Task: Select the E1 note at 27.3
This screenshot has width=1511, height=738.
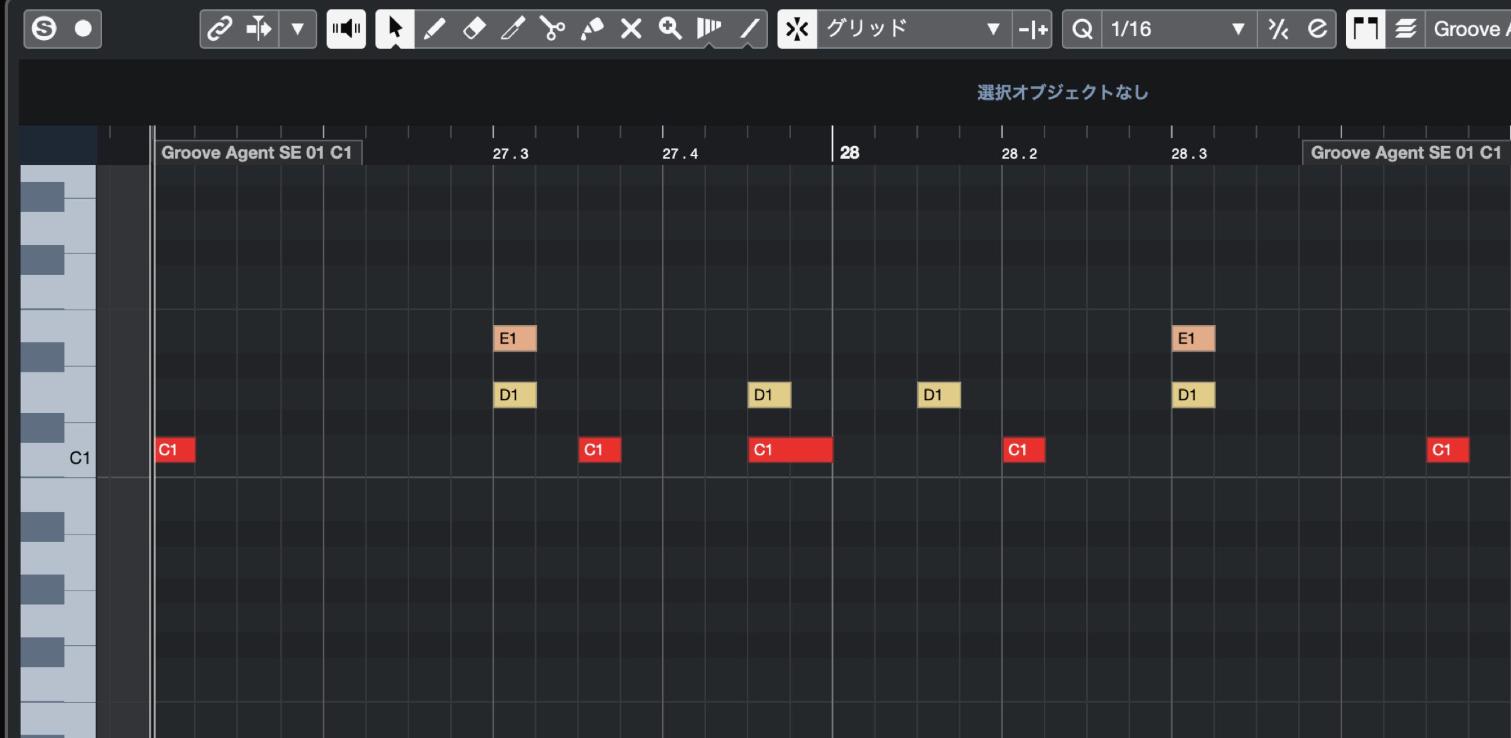Action: click(x=515, y=338)
